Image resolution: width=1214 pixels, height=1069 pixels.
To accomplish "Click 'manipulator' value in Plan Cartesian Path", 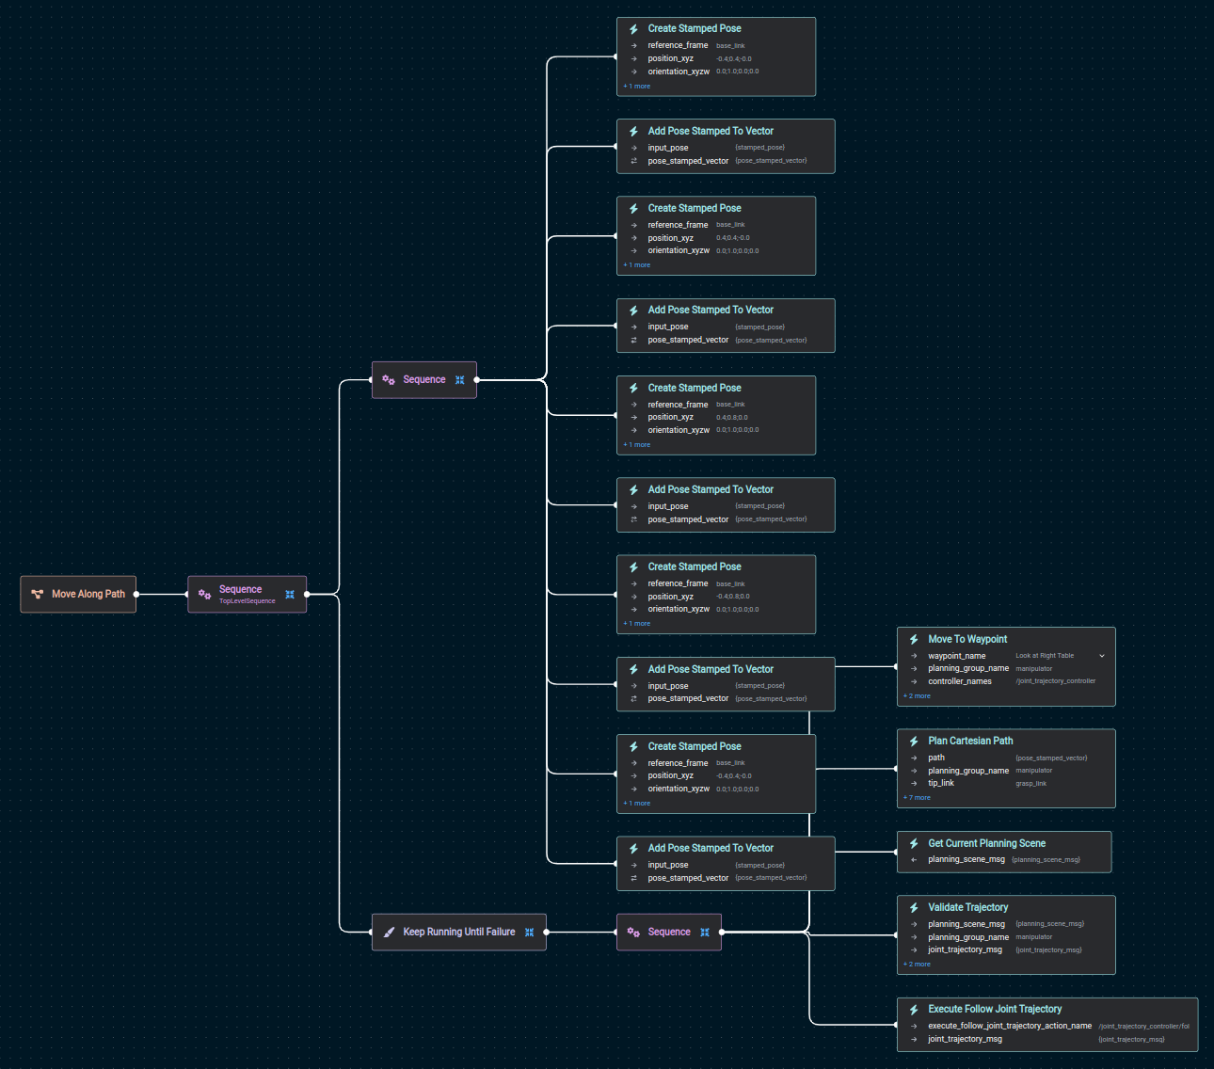I will tap(1033, 771).
